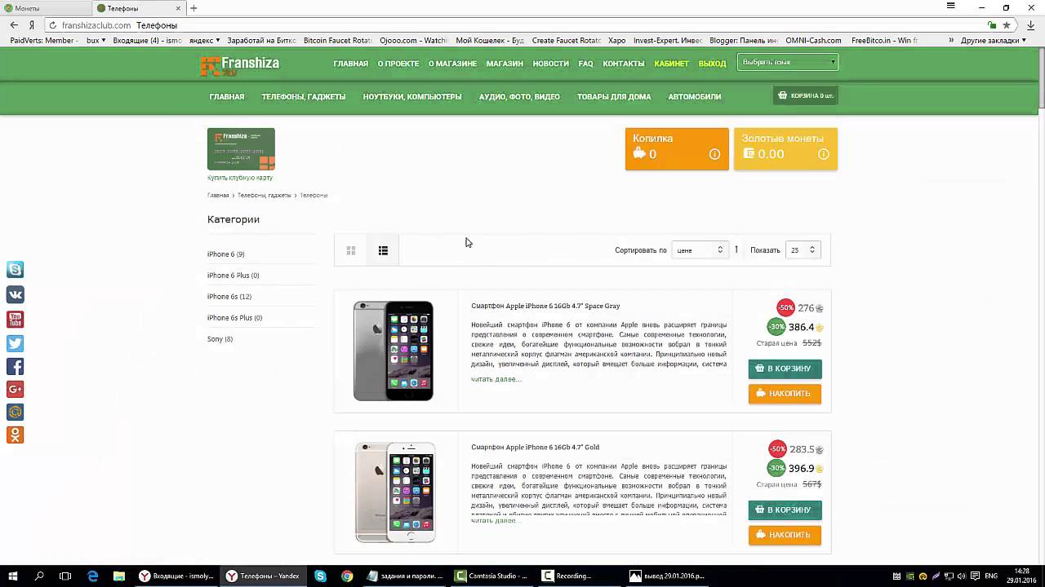Image resolution: width=1045 pixels, height=587 pixels.
Task: Open the sort-by цене dropdown
Action: (x=700, y=250)
